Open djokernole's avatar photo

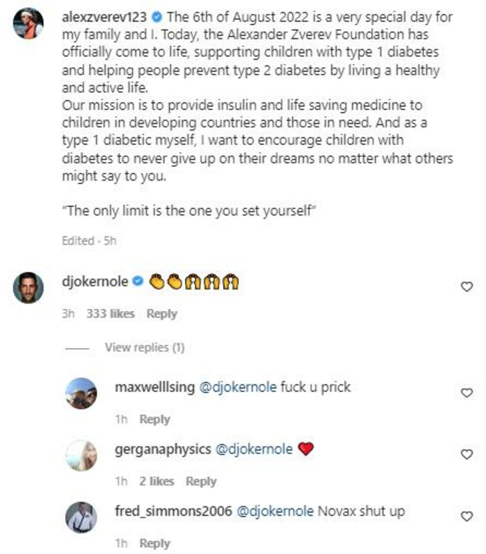tap(28, 287)
